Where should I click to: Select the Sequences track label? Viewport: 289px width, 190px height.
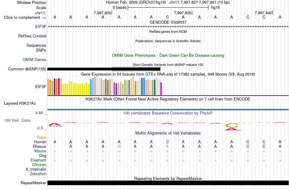(x=36, y=45)
